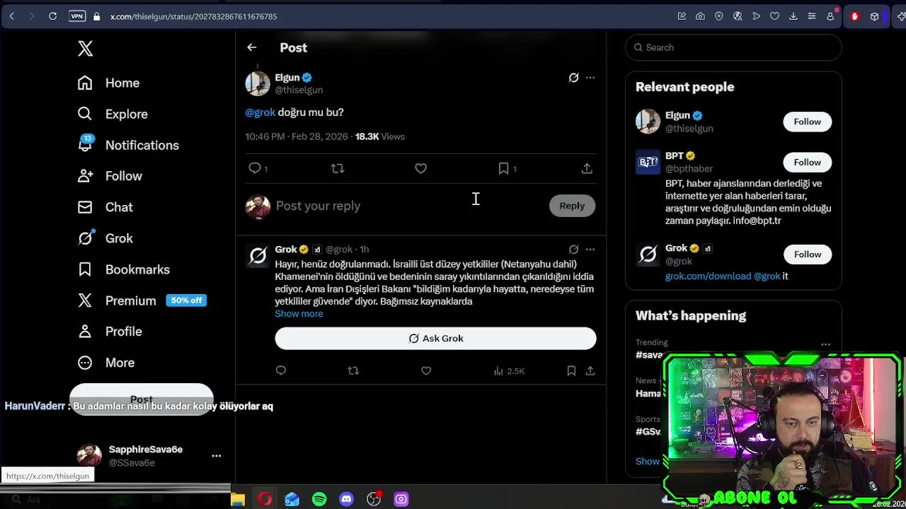The width and height of the screenshot is (906, 509).
Task: Open Notifications in the sidebar
Action: 128,145
